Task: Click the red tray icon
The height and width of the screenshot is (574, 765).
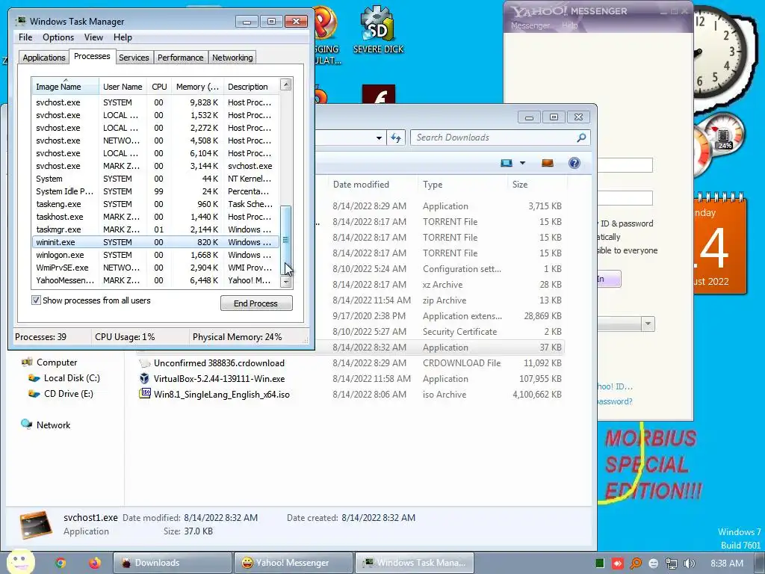Action: pos(618,564)
